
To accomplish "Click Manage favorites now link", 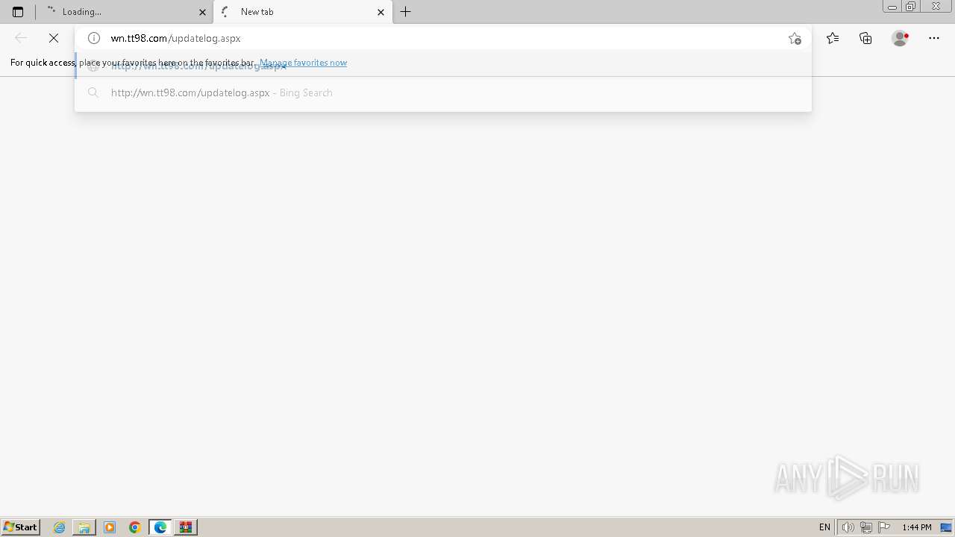I will [303, 63].
